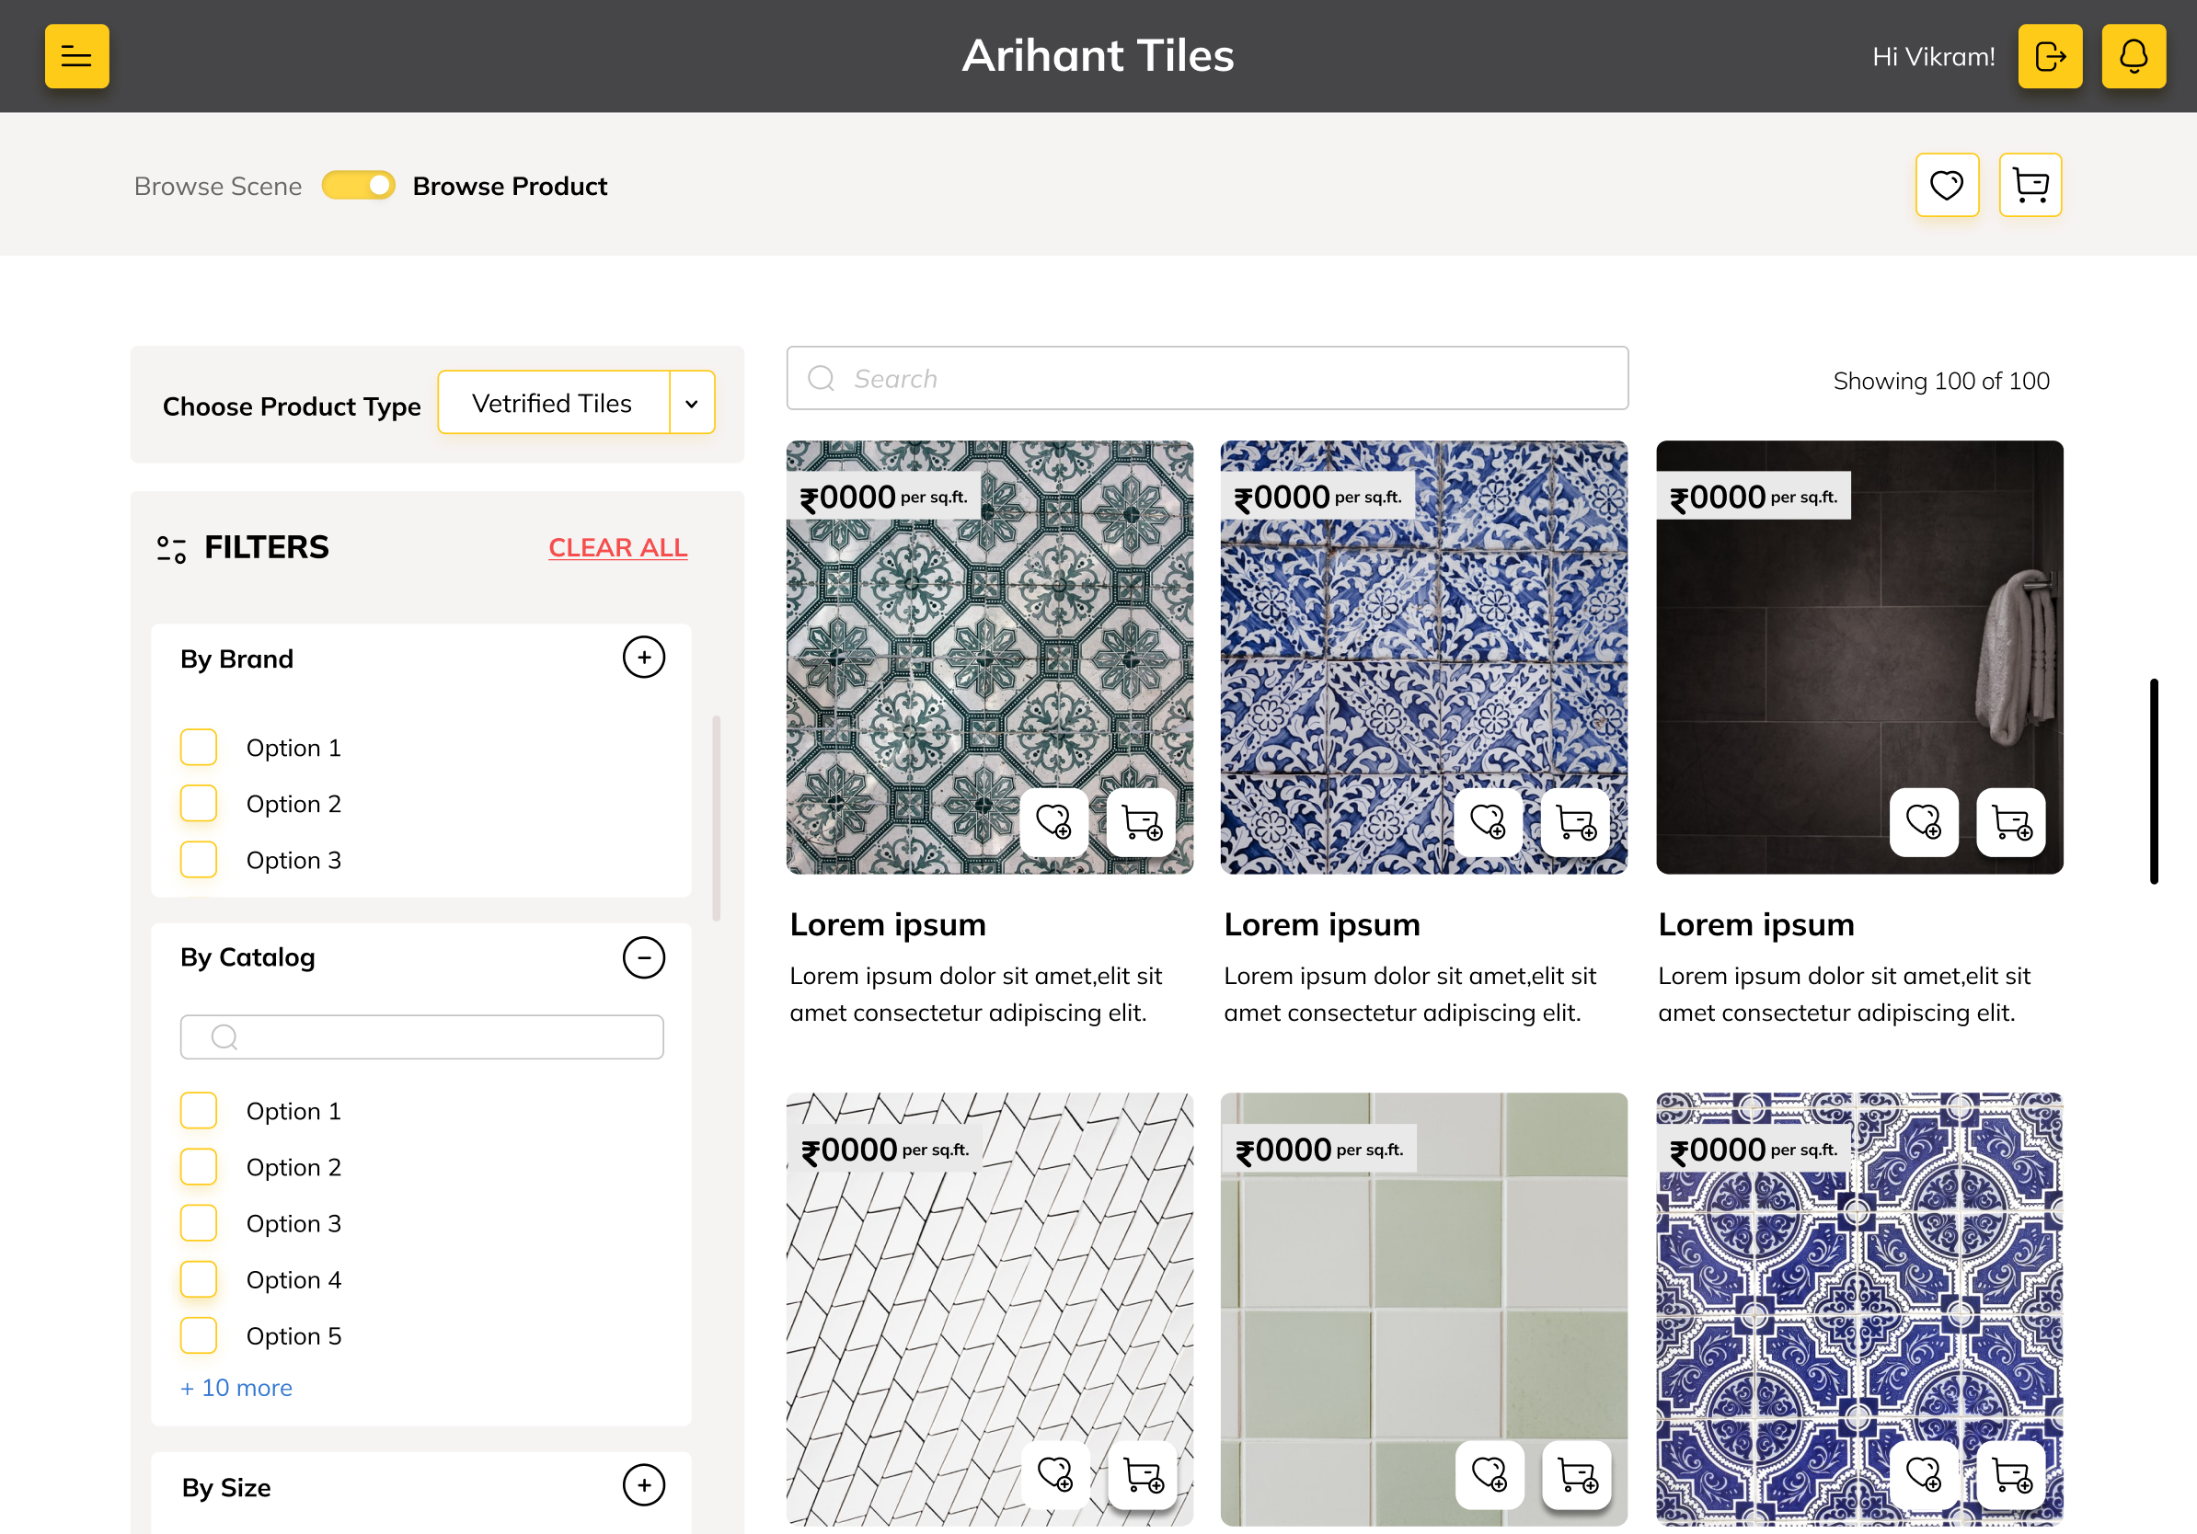Add blue floral tile to cart
This screenshot has width=2197, height=1534.
click(x=1575, y=821)
